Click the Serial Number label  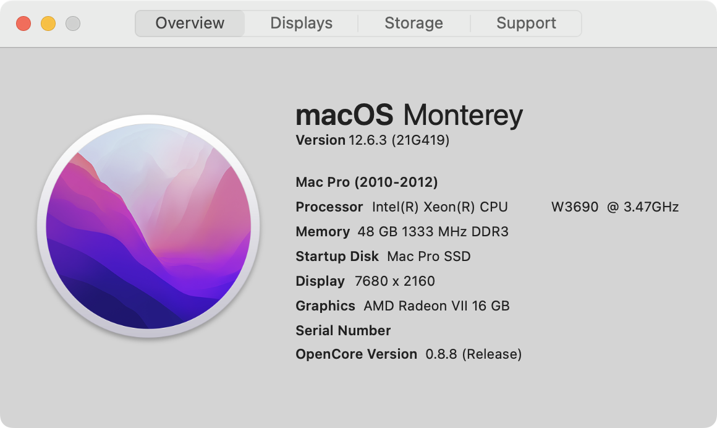click(x=343, y=331)
